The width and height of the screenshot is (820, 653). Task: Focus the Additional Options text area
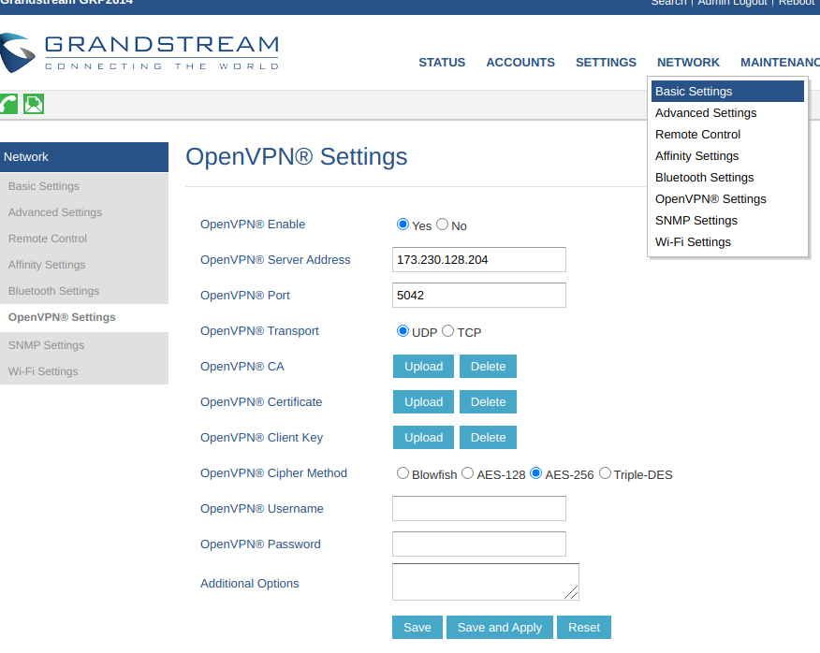pos(484,582)
